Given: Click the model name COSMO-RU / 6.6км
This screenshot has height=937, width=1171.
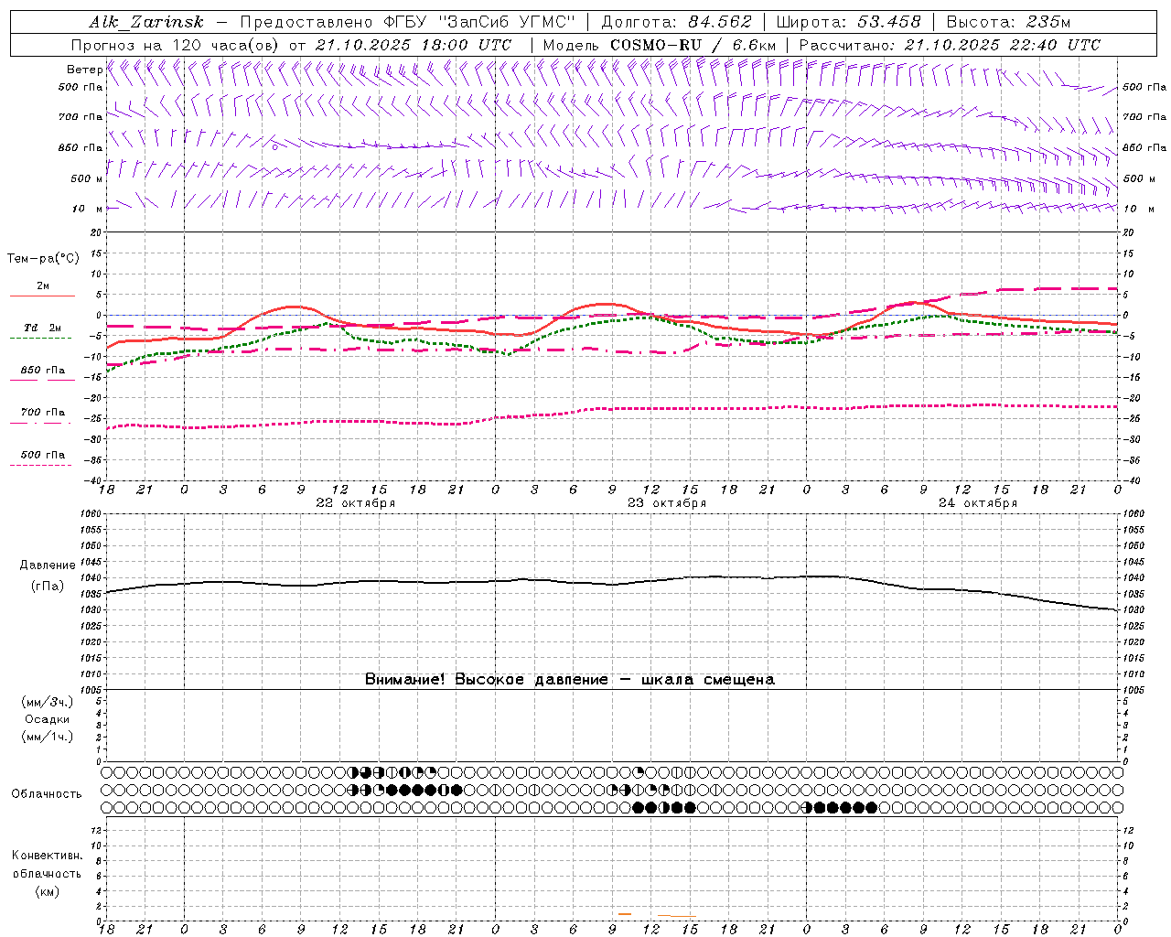Looking at the screenshot, I should pos(693,45).
